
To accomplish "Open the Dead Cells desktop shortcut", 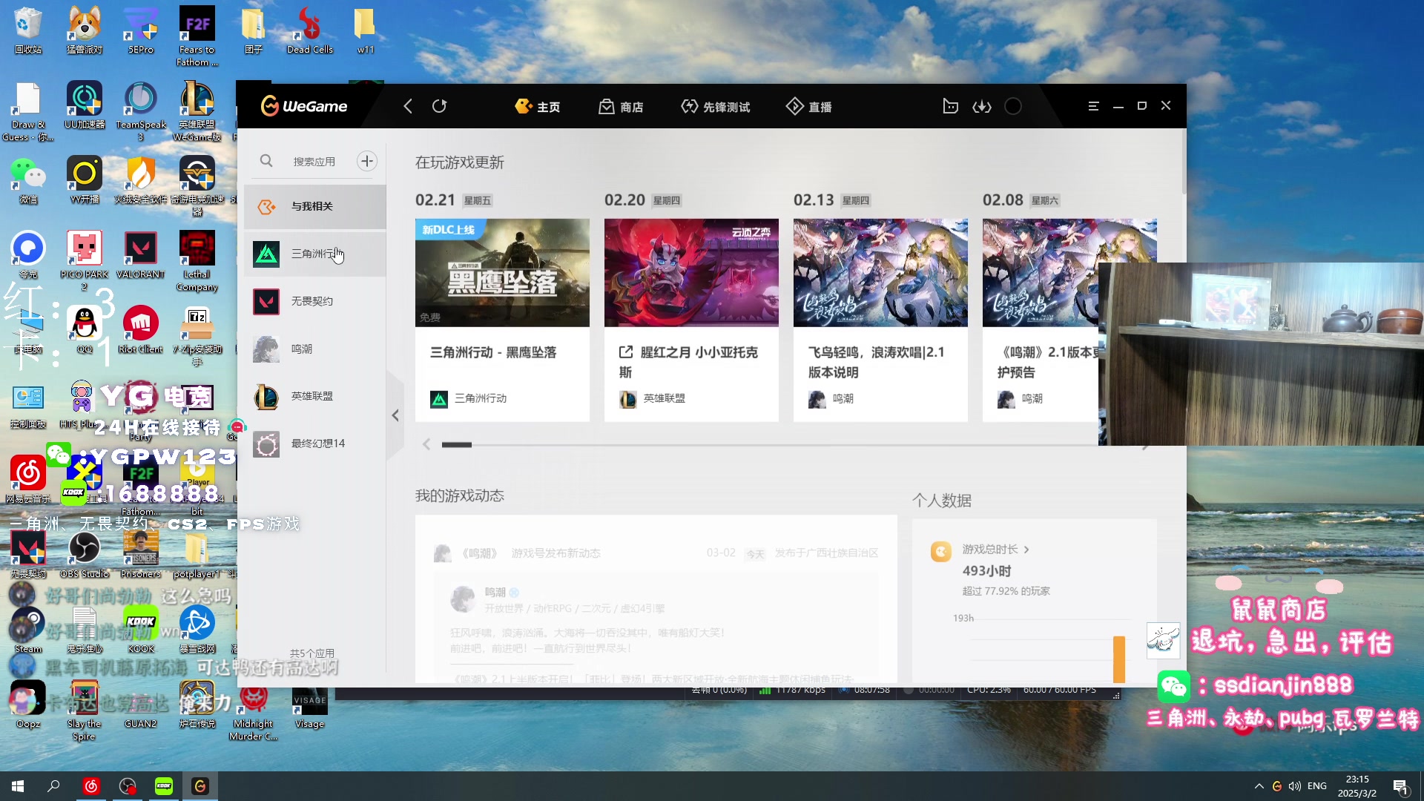I will tap(309, 31).
